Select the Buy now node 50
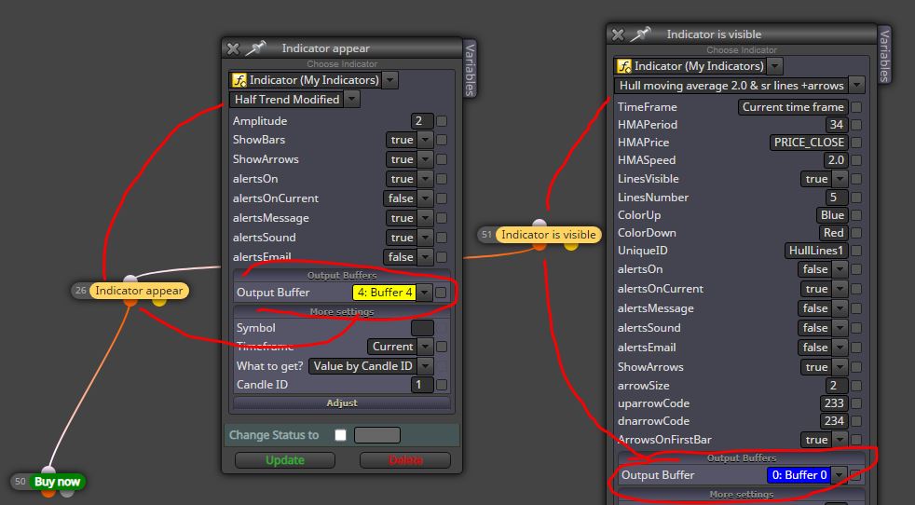The width and height of the screenshot is (915, 505). point(57,482)
